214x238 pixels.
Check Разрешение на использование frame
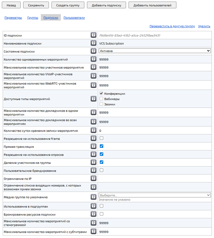pos(101,138)
